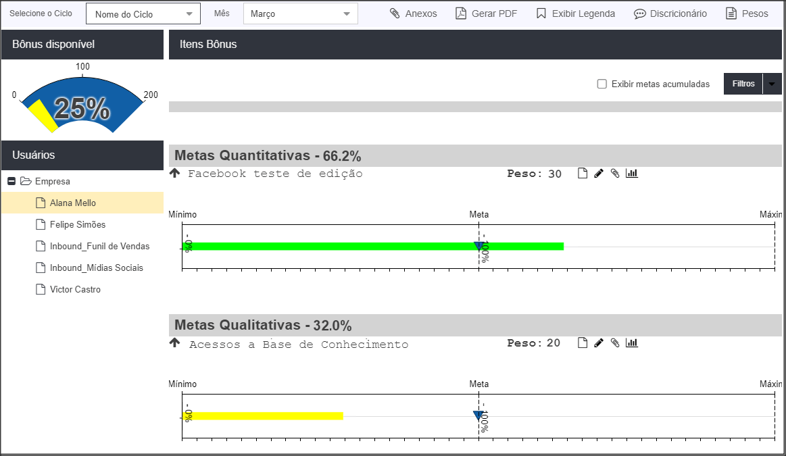This screenshot has width=786, height=456.
Task: Collapse the Empresa tree node
Action: [x=11, y=181]
